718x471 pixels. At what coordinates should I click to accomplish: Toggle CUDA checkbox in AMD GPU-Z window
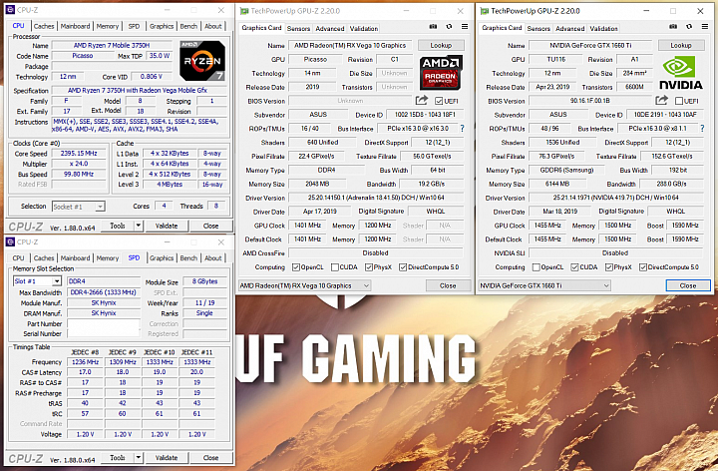pos(335,267)
